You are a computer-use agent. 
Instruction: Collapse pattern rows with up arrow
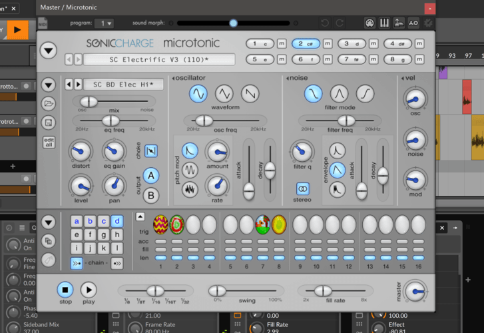coord(140,216)
